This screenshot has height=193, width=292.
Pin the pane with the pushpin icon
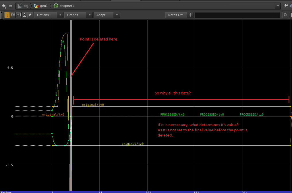pyautogui.click(x=286, y=5)
